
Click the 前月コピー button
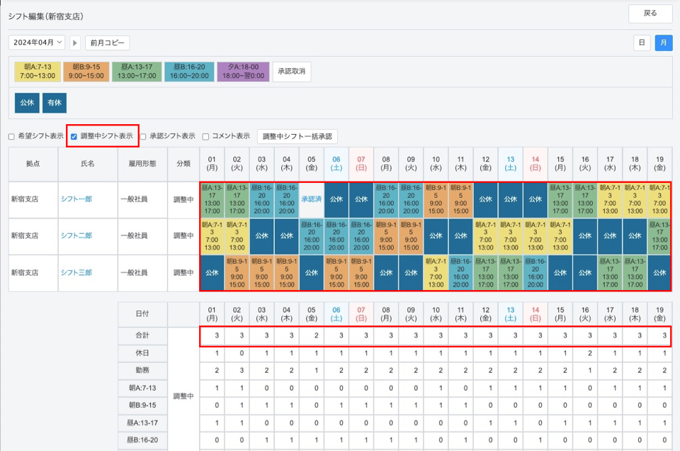(x=108, y=43)
